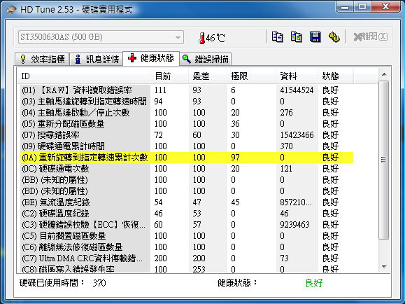The height and width of the screenshot is (304, 405).
Task: Select row (BD) (未知的屬性)
Action: 187,191
